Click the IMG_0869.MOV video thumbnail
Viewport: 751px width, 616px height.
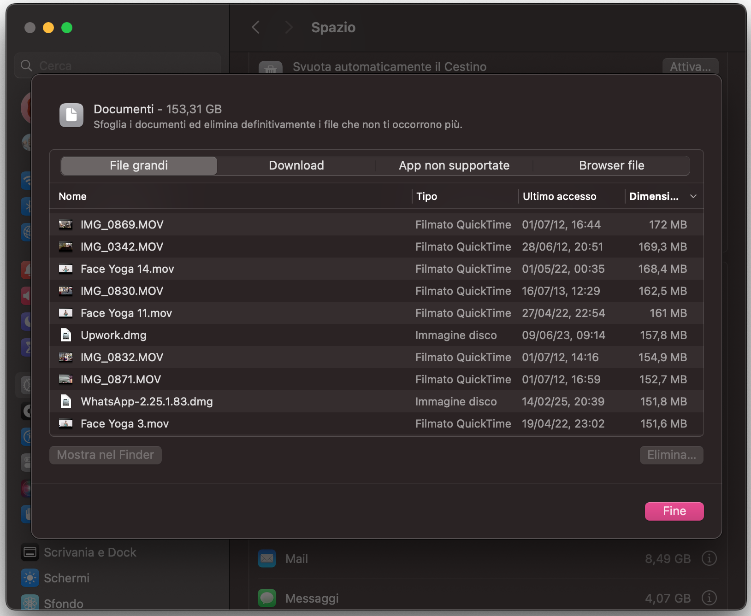(66, 224)
